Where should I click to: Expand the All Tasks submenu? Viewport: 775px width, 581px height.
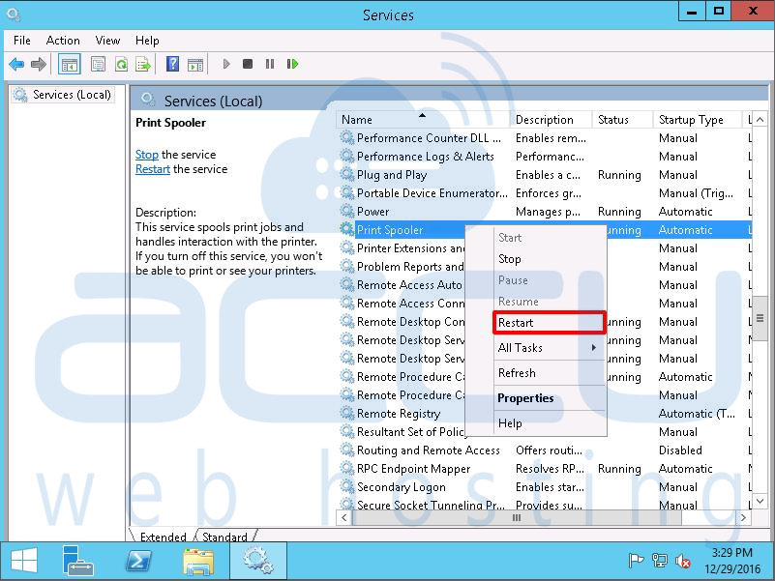(x=550, y=348)
